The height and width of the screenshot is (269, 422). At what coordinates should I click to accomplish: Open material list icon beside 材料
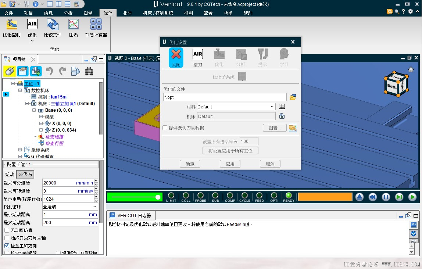282,107
